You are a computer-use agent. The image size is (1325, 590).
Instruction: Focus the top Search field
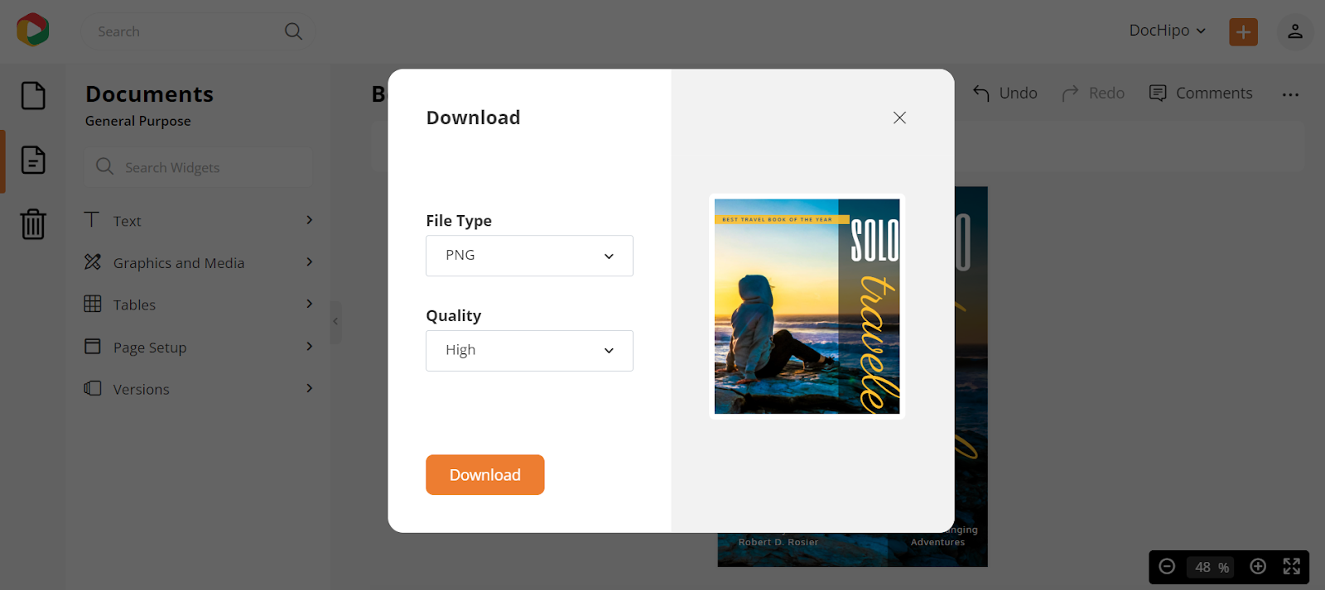click(x=197, y=31)
